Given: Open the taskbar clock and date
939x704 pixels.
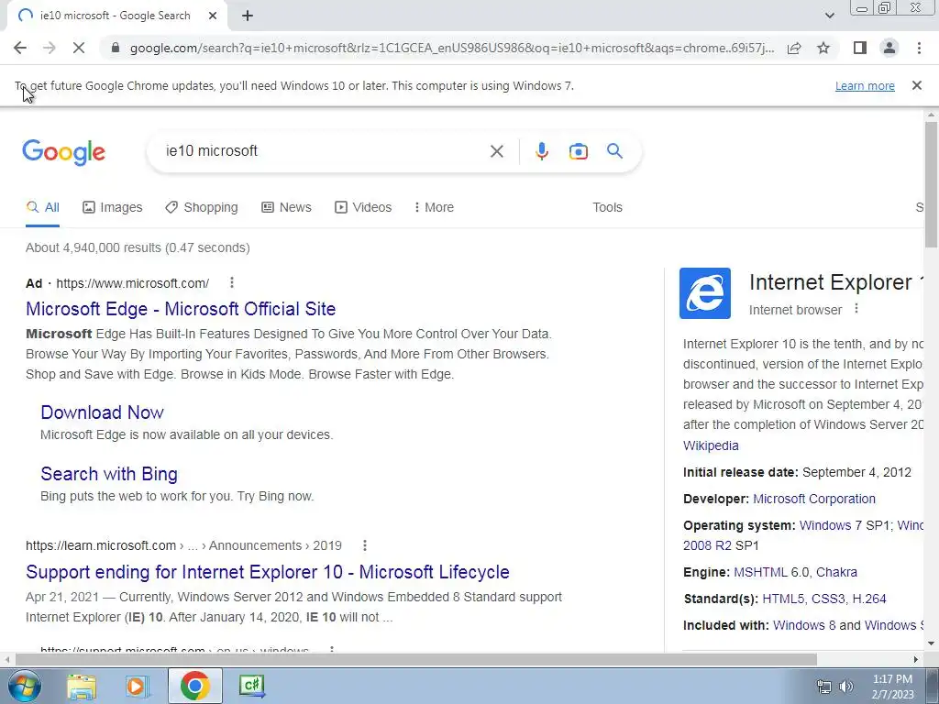Looking at the screenshot, I should (892, 687).
